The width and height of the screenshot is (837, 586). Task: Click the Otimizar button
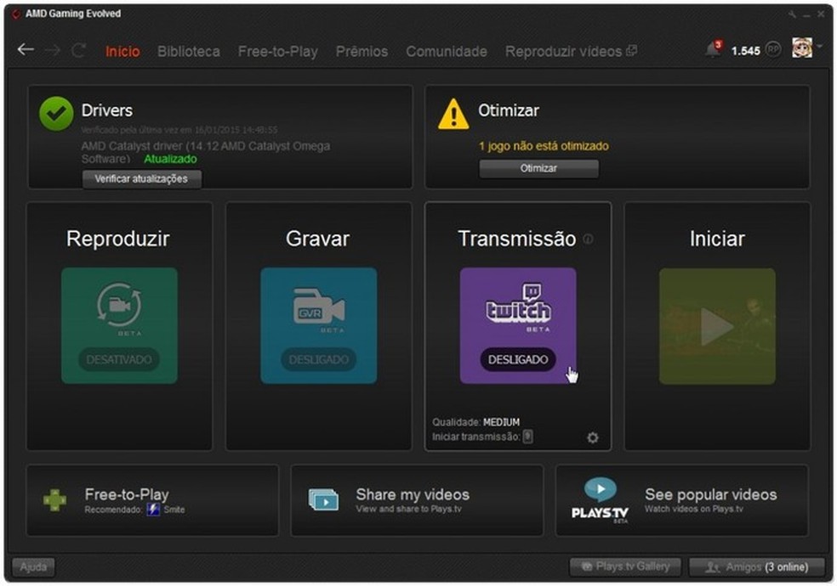coord(538,168)
